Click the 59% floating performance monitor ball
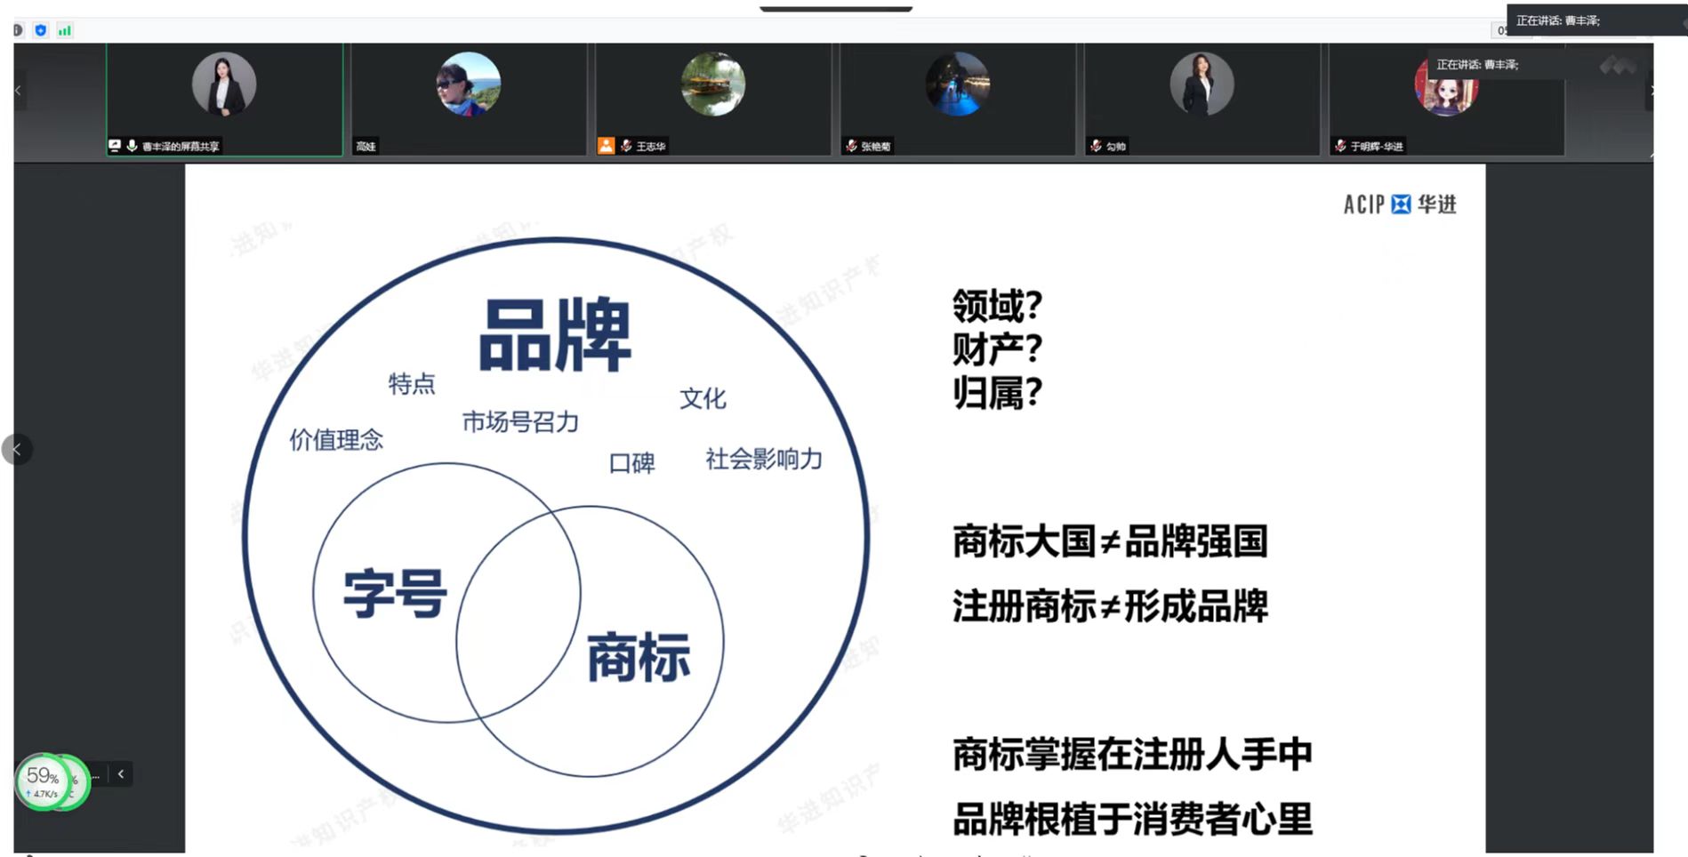This screenshot has width=1688, height=857. (x=43, y=781)
